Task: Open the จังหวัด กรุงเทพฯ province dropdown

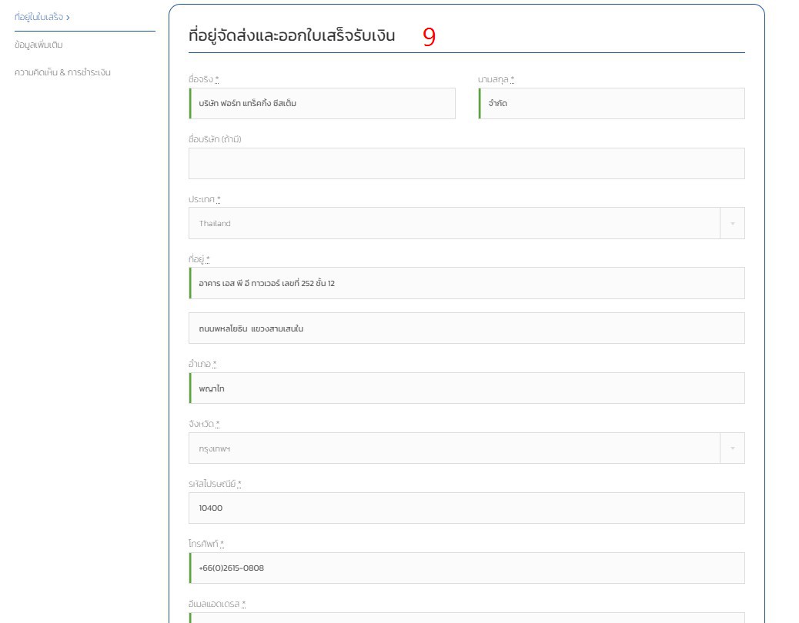Action: [466, 448]
